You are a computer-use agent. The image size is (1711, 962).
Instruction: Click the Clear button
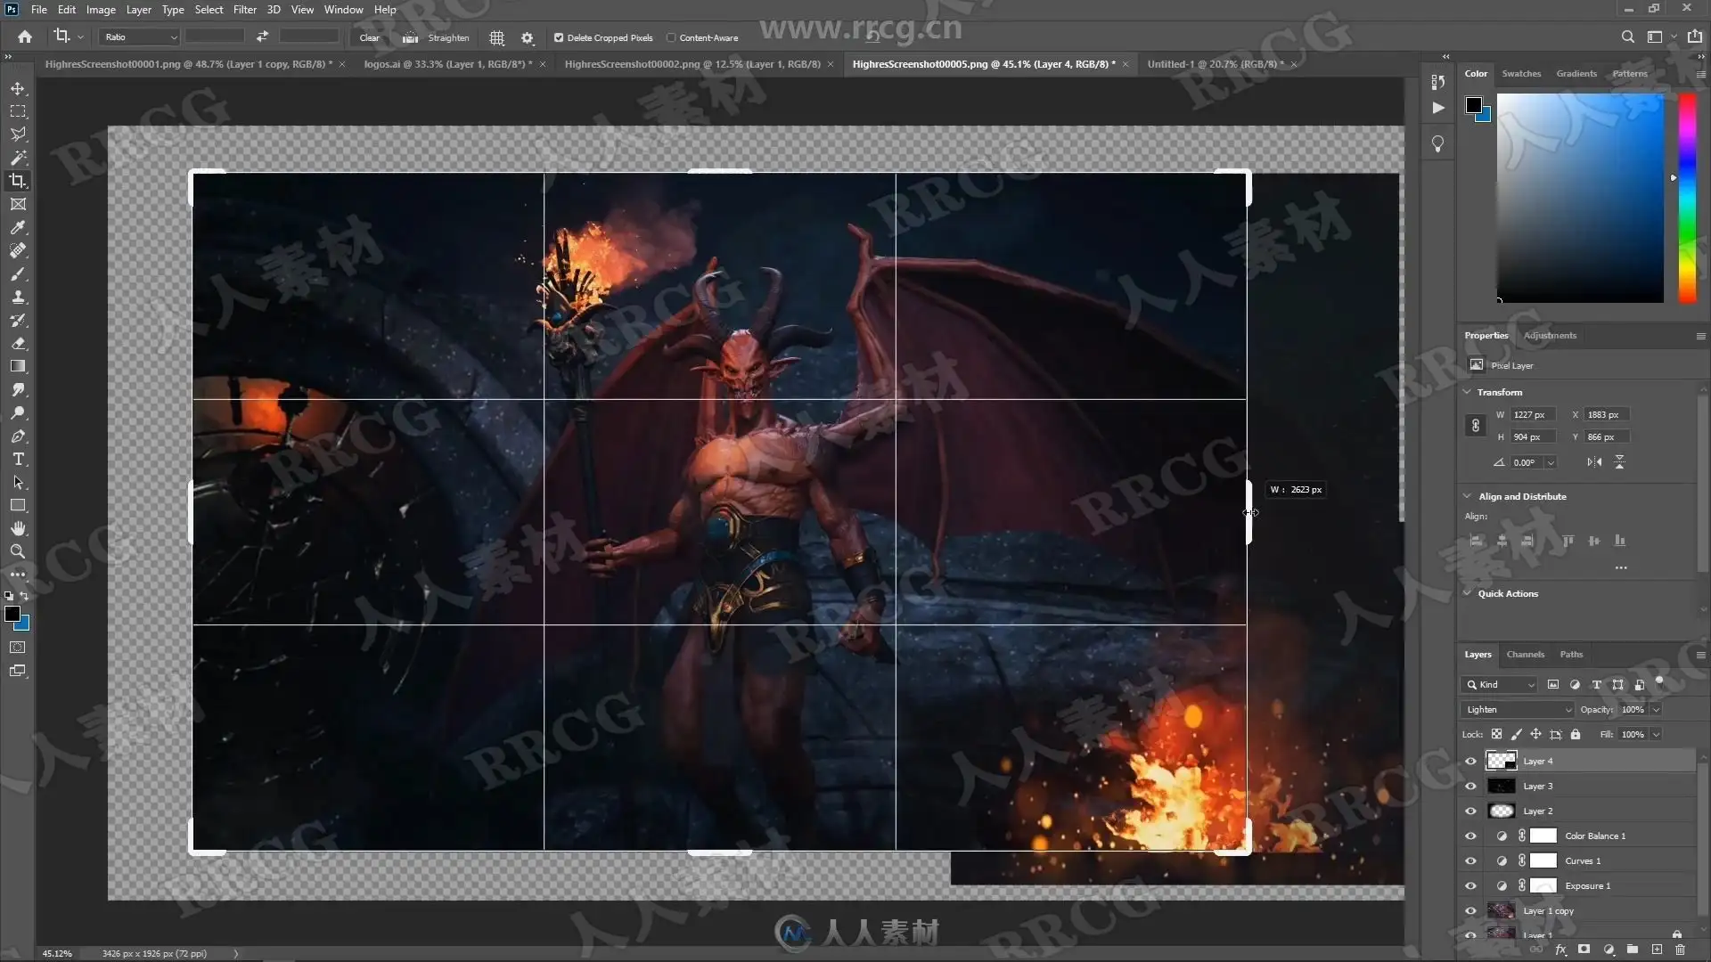[x=369, y=37]
